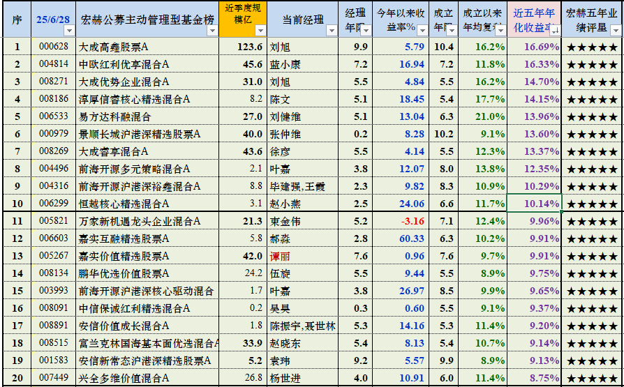Select fund name cell 中信保诚红利精选混合A
Screen dimensions: 624x387
(147, 308)
